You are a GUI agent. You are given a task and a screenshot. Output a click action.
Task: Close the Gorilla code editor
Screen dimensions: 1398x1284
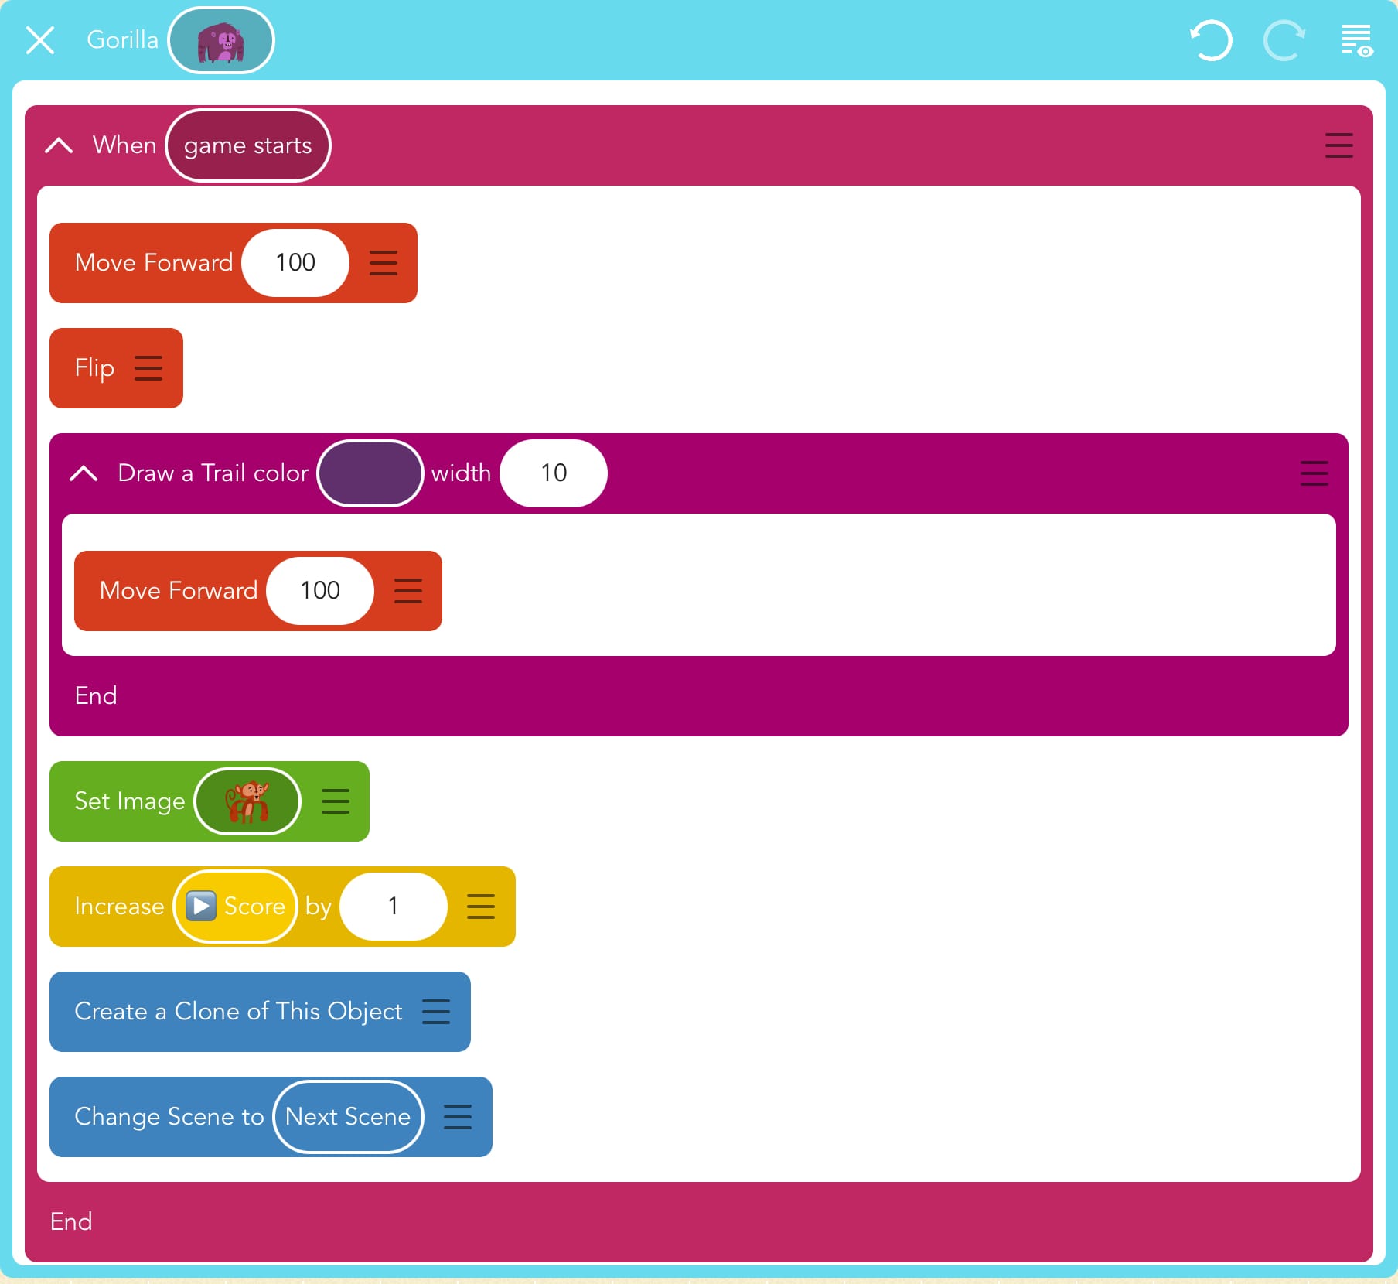pyautogui.click(x=40, y=40)
